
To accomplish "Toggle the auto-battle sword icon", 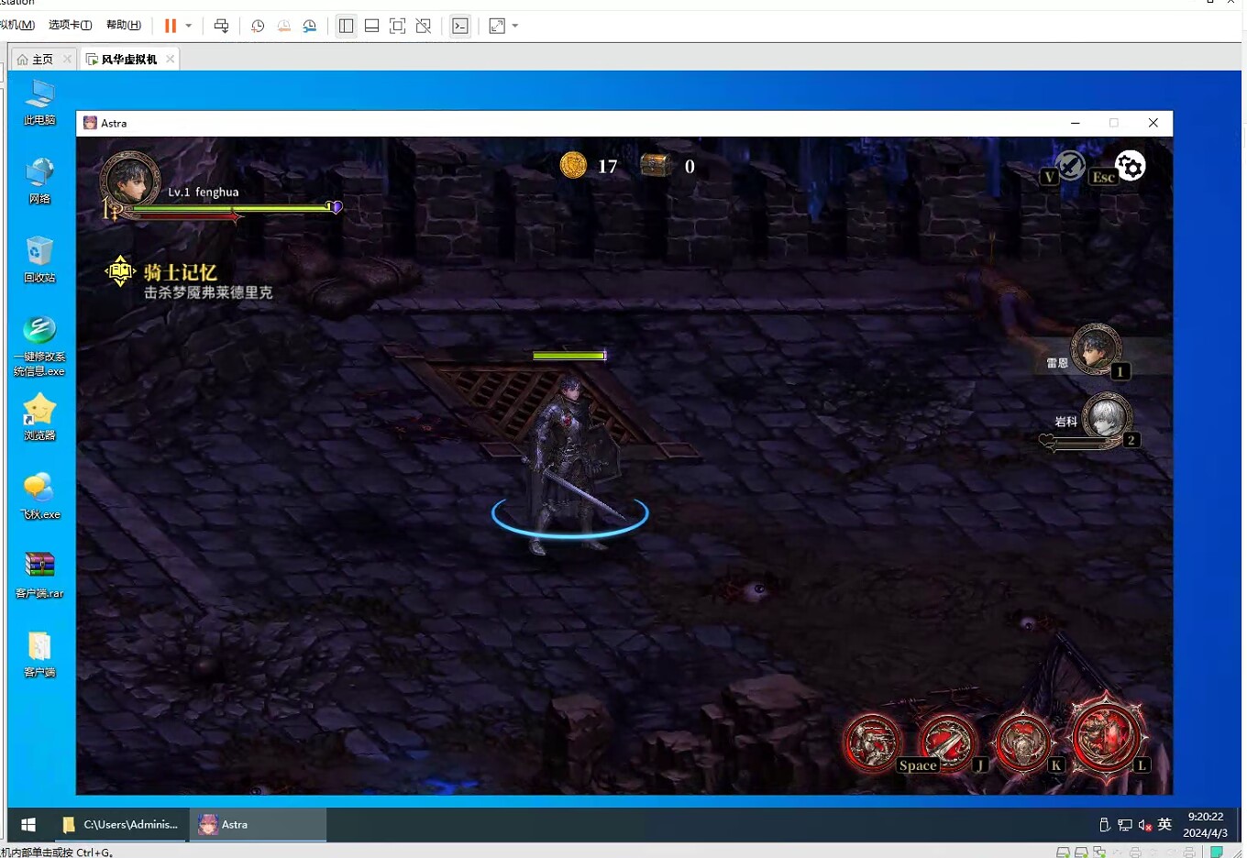I will click(1070, 166).
